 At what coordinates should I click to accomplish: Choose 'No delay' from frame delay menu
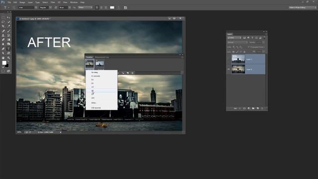point(101,73)
